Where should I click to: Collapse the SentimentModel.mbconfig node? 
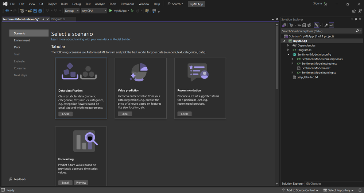[x=288, y=55]
